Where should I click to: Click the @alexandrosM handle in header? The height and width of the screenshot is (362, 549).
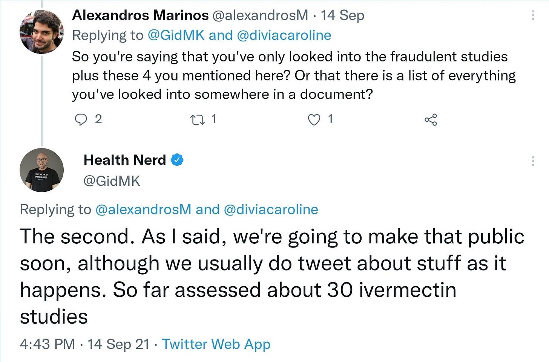click(261, 15)
